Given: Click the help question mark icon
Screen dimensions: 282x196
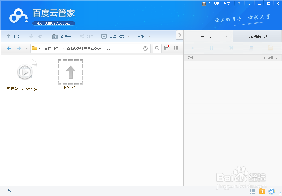Looking at the screenshot, I should click(239, 4).
